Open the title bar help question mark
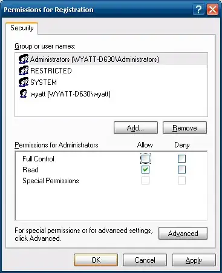Image resolution: width=222 pixels, height=273 pixels. (198, 10)
